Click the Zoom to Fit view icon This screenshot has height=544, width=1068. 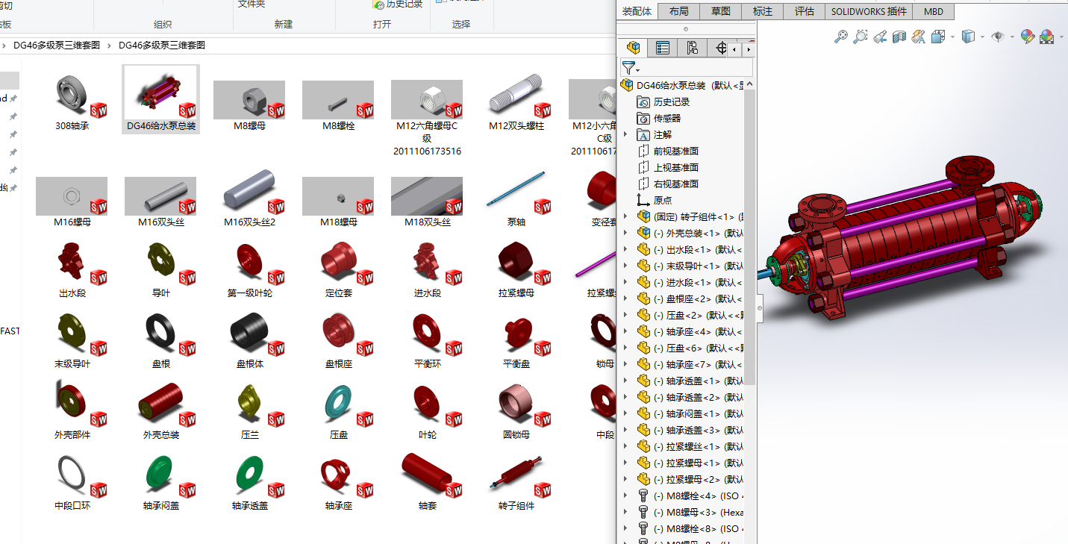tap(841, 37)
